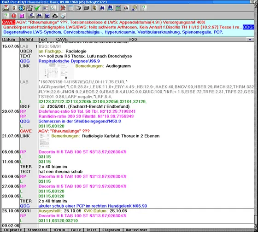Click the magenta book icon

22,16
